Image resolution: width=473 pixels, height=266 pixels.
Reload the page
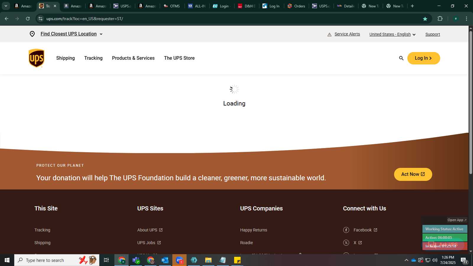coord(28,19)
